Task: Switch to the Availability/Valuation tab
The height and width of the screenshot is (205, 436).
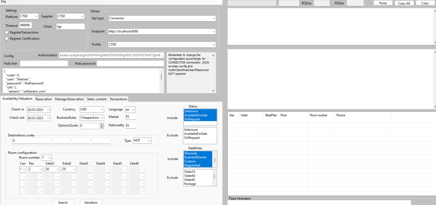Action: tap(17, 99)
